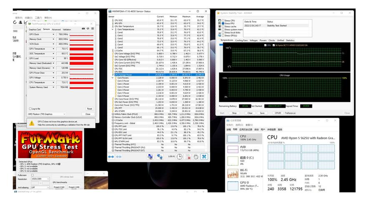Open AMD Radeon graphics device selector
367x208 pixels.
47,114
